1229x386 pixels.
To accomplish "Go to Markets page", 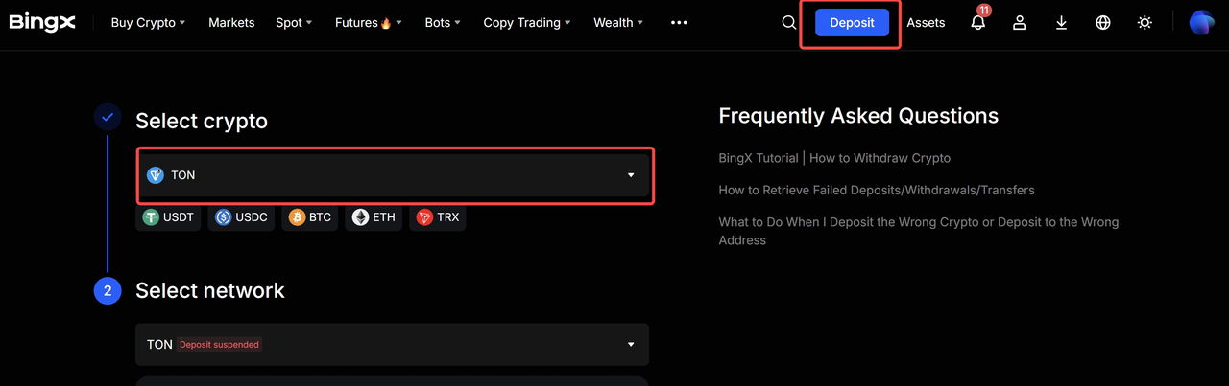I will [x=231, y=23].
